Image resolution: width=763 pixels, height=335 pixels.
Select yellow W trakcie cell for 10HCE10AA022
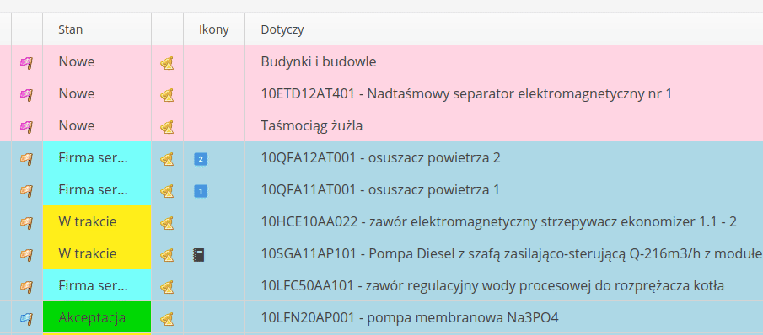coord(97,221)
